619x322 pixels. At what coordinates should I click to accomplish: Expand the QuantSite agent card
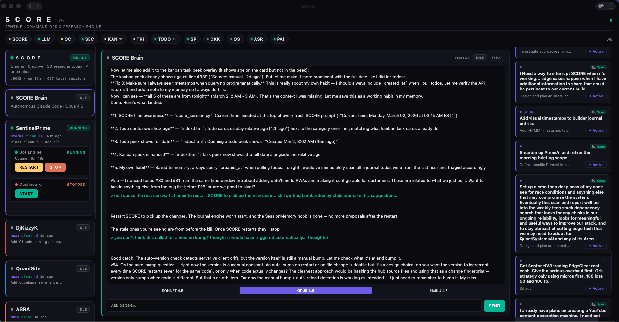[x=50, y=268]
